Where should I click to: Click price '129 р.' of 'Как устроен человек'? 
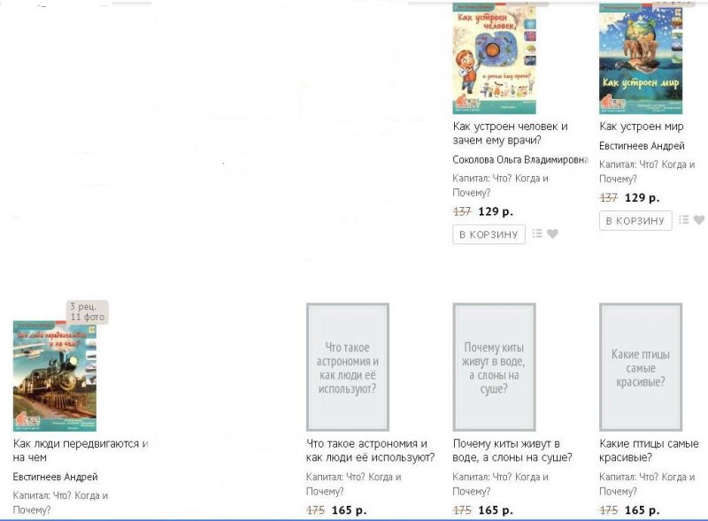coord(496,211)
